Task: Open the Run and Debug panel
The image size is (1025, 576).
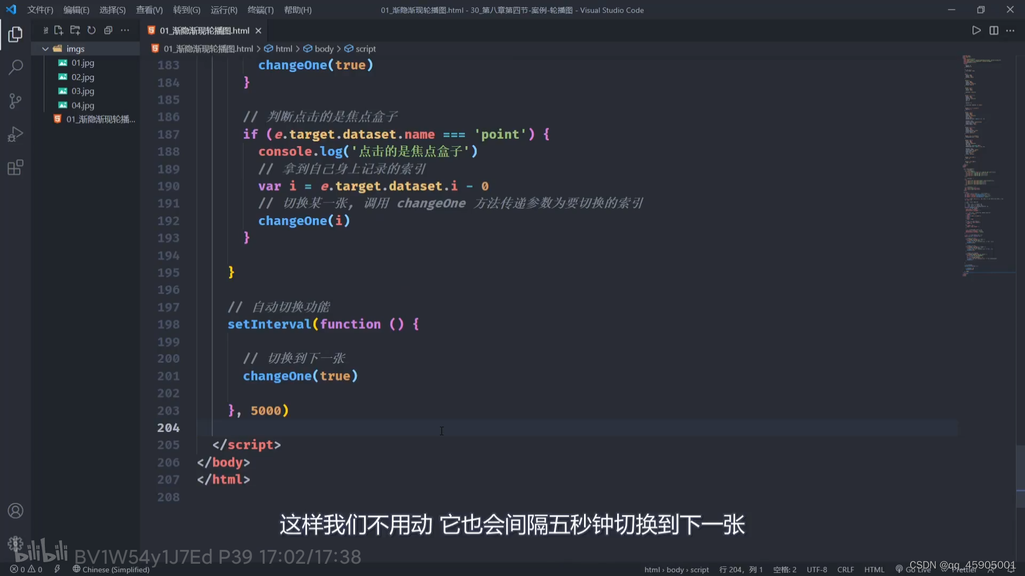Action: click(15, 134)
